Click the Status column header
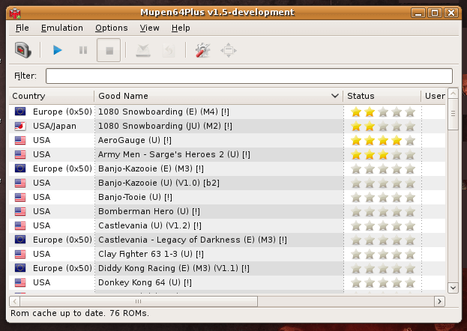This screenshot has height=331, width=467. 381,96
